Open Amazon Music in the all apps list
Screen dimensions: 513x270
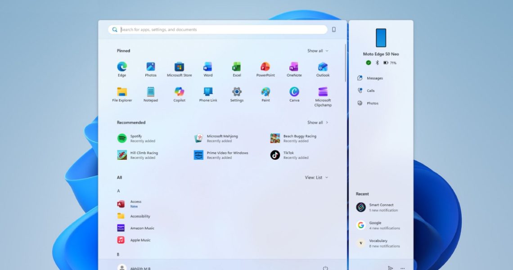(x=141, y=228)
